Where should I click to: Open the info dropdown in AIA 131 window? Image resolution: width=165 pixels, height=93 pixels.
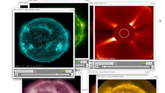pos(69,71)
